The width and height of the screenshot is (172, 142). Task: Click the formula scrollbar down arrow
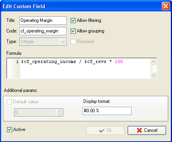(x=153, y=75)
